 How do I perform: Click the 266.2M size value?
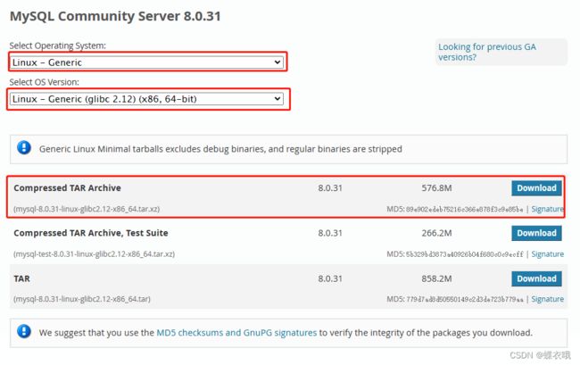[436, 233]
